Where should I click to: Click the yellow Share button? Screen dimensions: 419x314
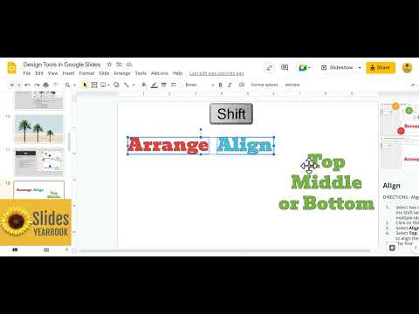[381, 68]
